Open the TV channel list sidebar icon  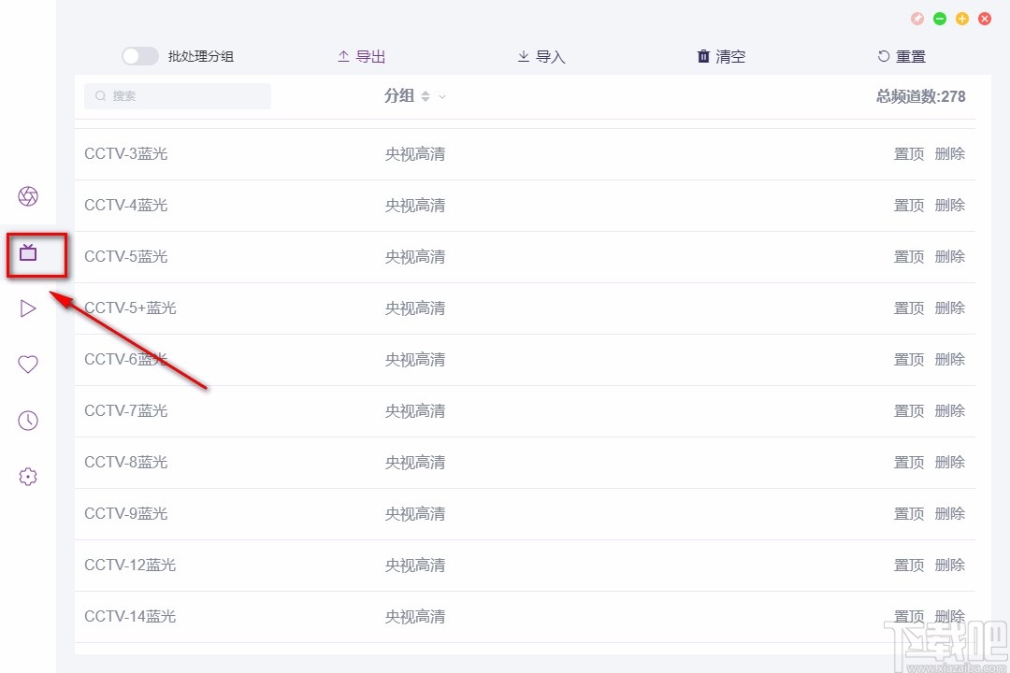(28, 252)
